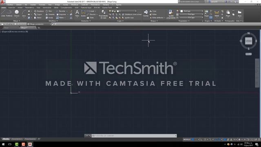Image resolution: width=261 pixels, height=147 pixels.
Task: Switch to the Insertar ribbon tab
Action: tap(11, 8)
